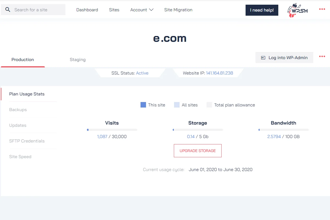Click the This site blue legend swatch
The image size is (330, 220).
[143, 105]
